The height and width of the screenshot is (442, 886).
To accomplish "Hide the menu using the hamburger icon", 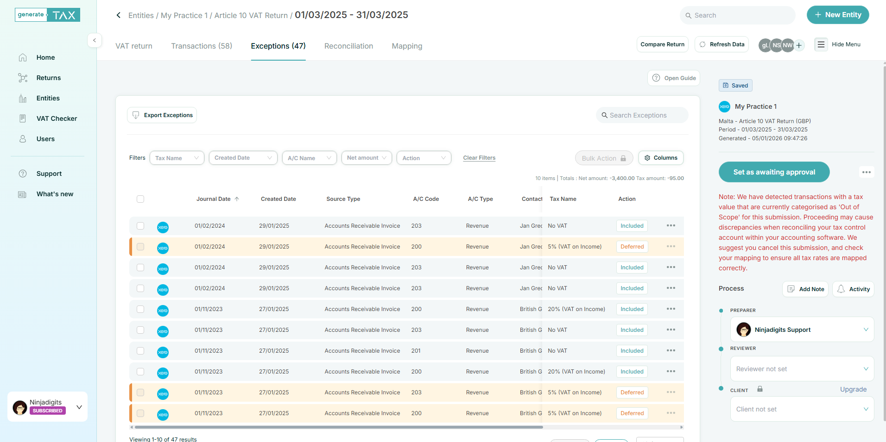I will click(x=821, y=44).
